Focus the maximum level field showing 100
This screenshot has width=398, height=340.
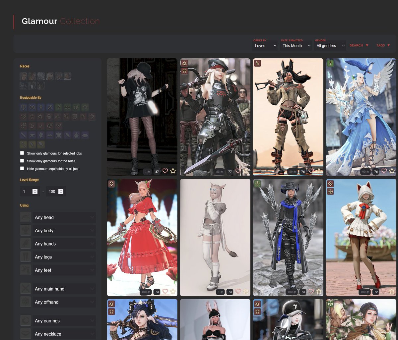point(56,192)
